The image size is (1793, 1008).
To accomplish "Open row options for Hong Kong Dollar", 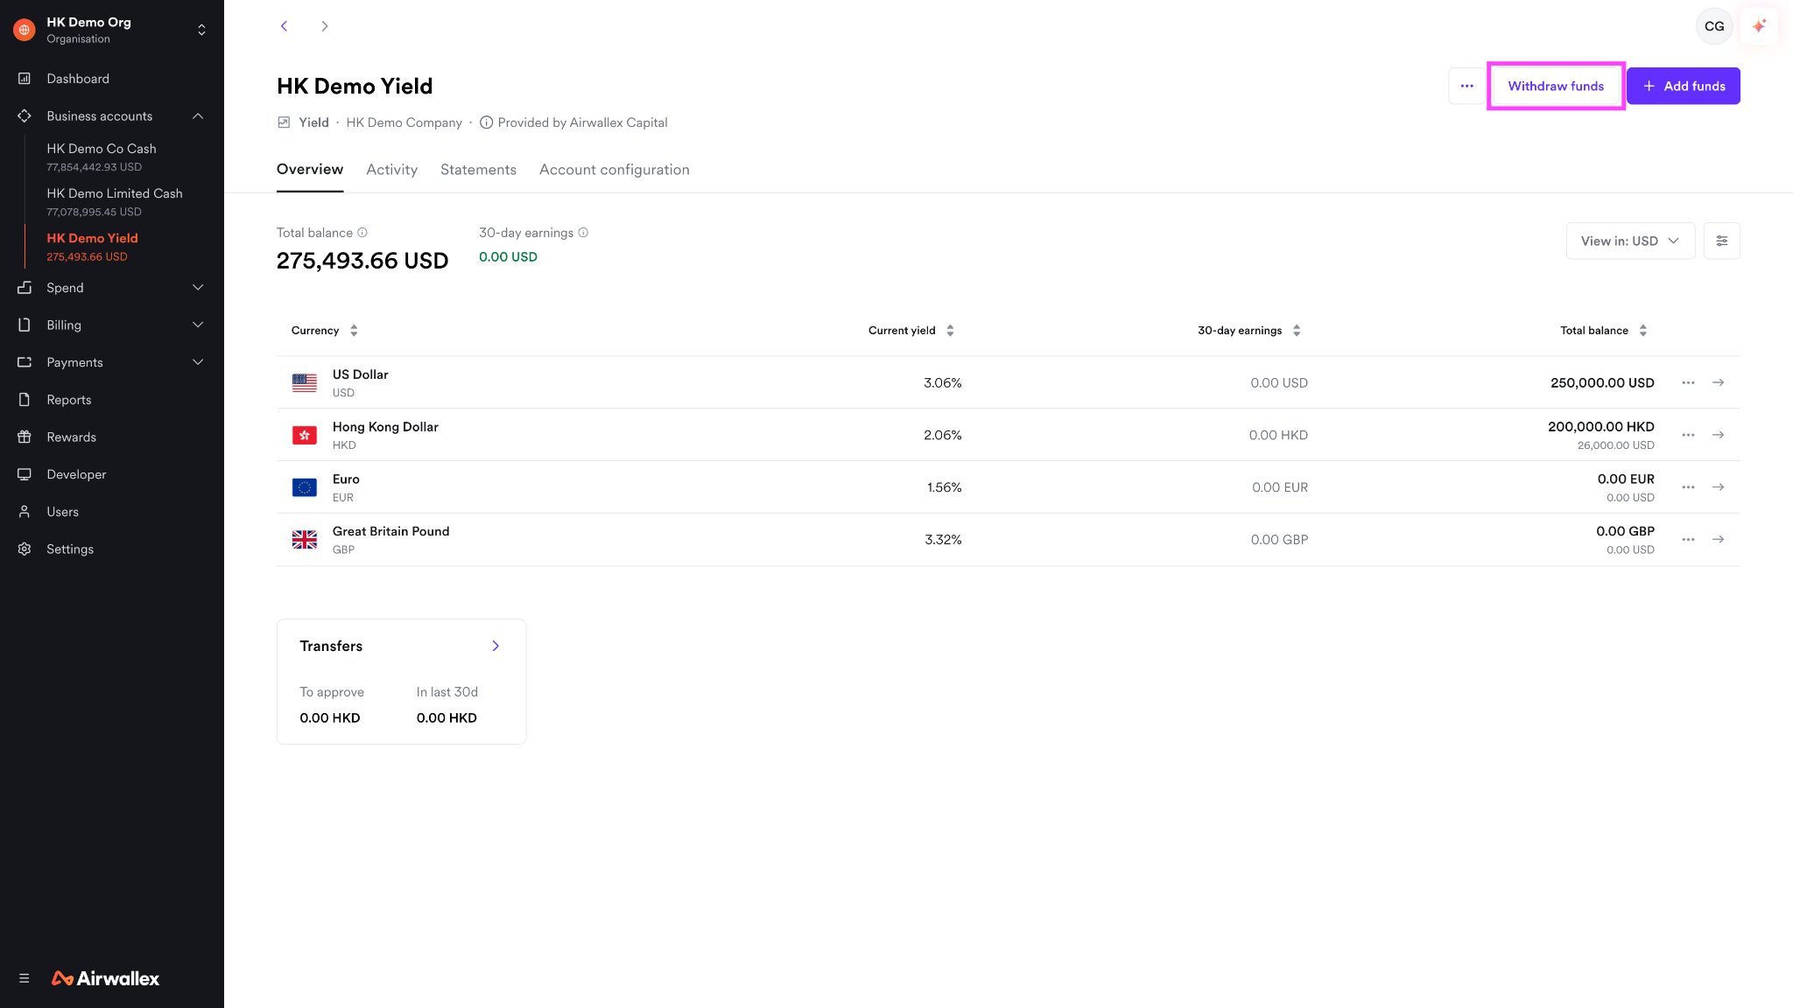I will (x=1688, y=435).
